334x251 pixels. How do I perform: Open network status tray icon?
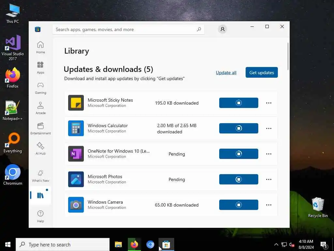coord(284,244)
